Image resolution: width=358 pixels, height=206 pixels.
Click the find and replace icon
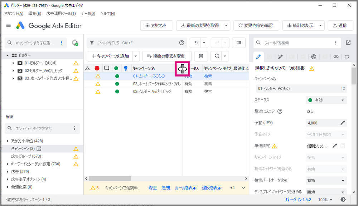pos(217,56)
